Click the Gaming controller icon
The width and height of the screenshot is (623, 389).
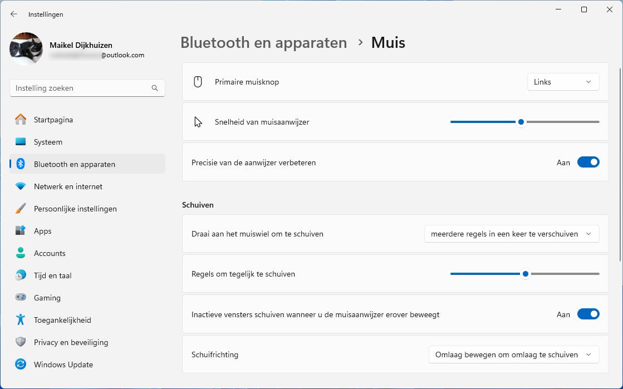[21, 298]
